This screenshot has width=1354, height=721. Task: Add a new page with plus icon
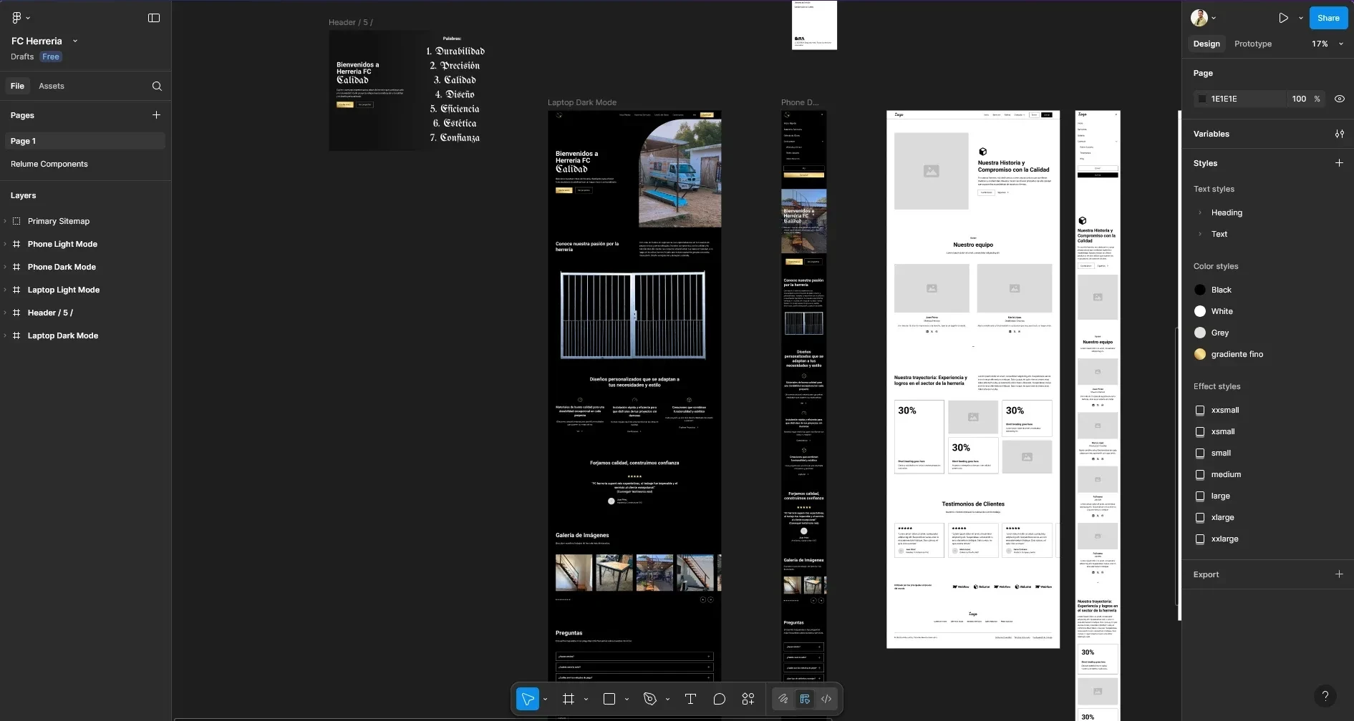coord(156,115)
